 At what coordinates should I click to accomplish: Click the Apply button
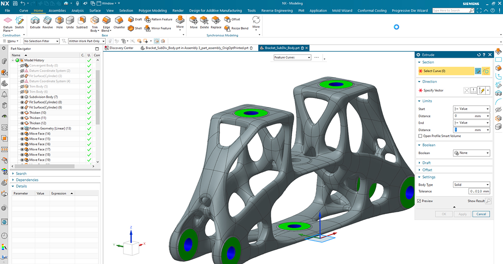tap(462, 214)
